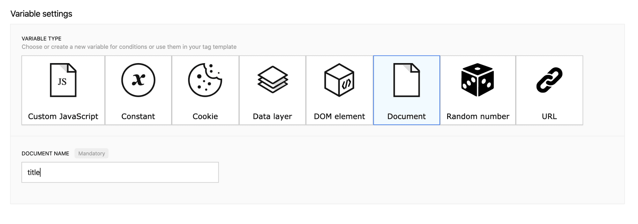Focus the Document Name input field

120,172
